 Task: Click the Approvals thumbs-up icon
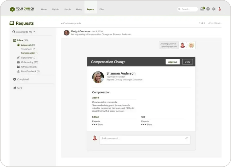(18, 45)
